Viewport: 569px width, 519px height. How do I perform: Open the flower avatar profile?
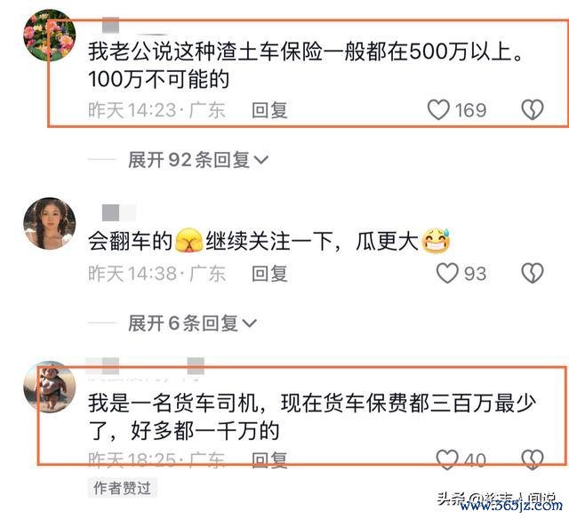click(x=50, y=35)
